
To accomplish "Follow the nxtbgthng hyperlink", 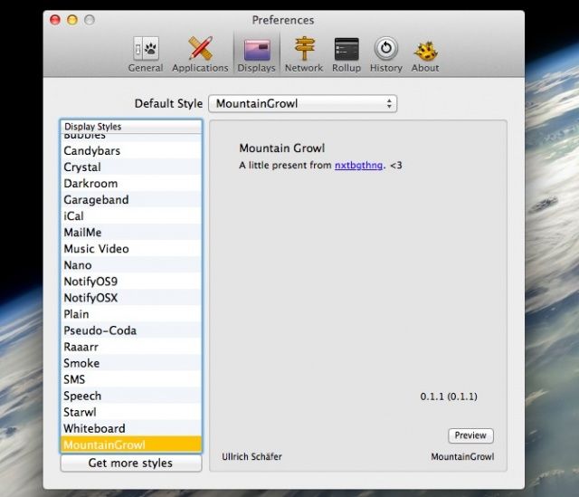I will (x=359, y=166).
